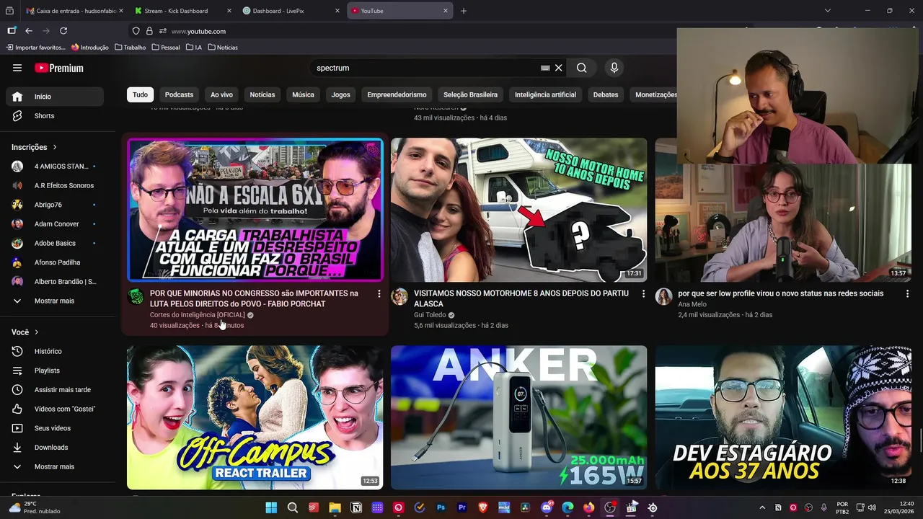Image resolution: width=923 pixels, height=519 pixels.
Task: Show hidden system tray icons chevron
Action: pyautogui.click(x=761, y=507)
